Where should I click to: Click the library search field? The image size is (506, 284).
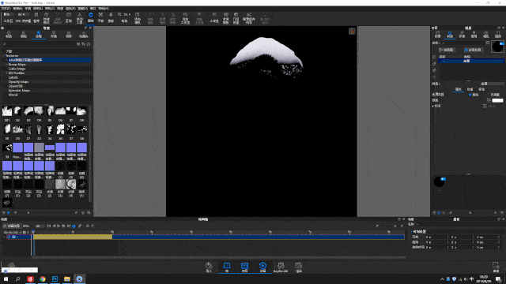(x=39, y=44)
